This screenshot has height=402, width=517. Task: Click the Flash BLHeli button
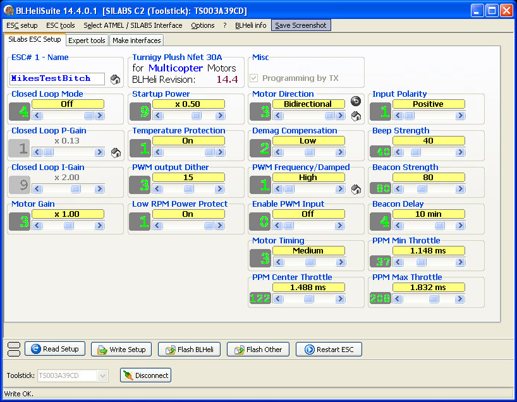[x=189, y=350]
